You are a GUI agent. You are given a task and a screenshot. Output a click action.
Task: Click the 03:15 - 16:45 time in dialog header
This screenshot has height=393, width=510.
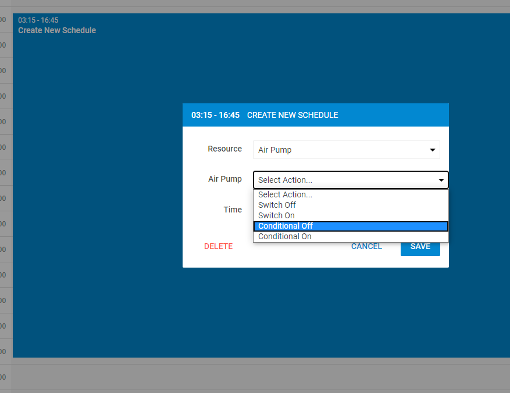[215, 115]
